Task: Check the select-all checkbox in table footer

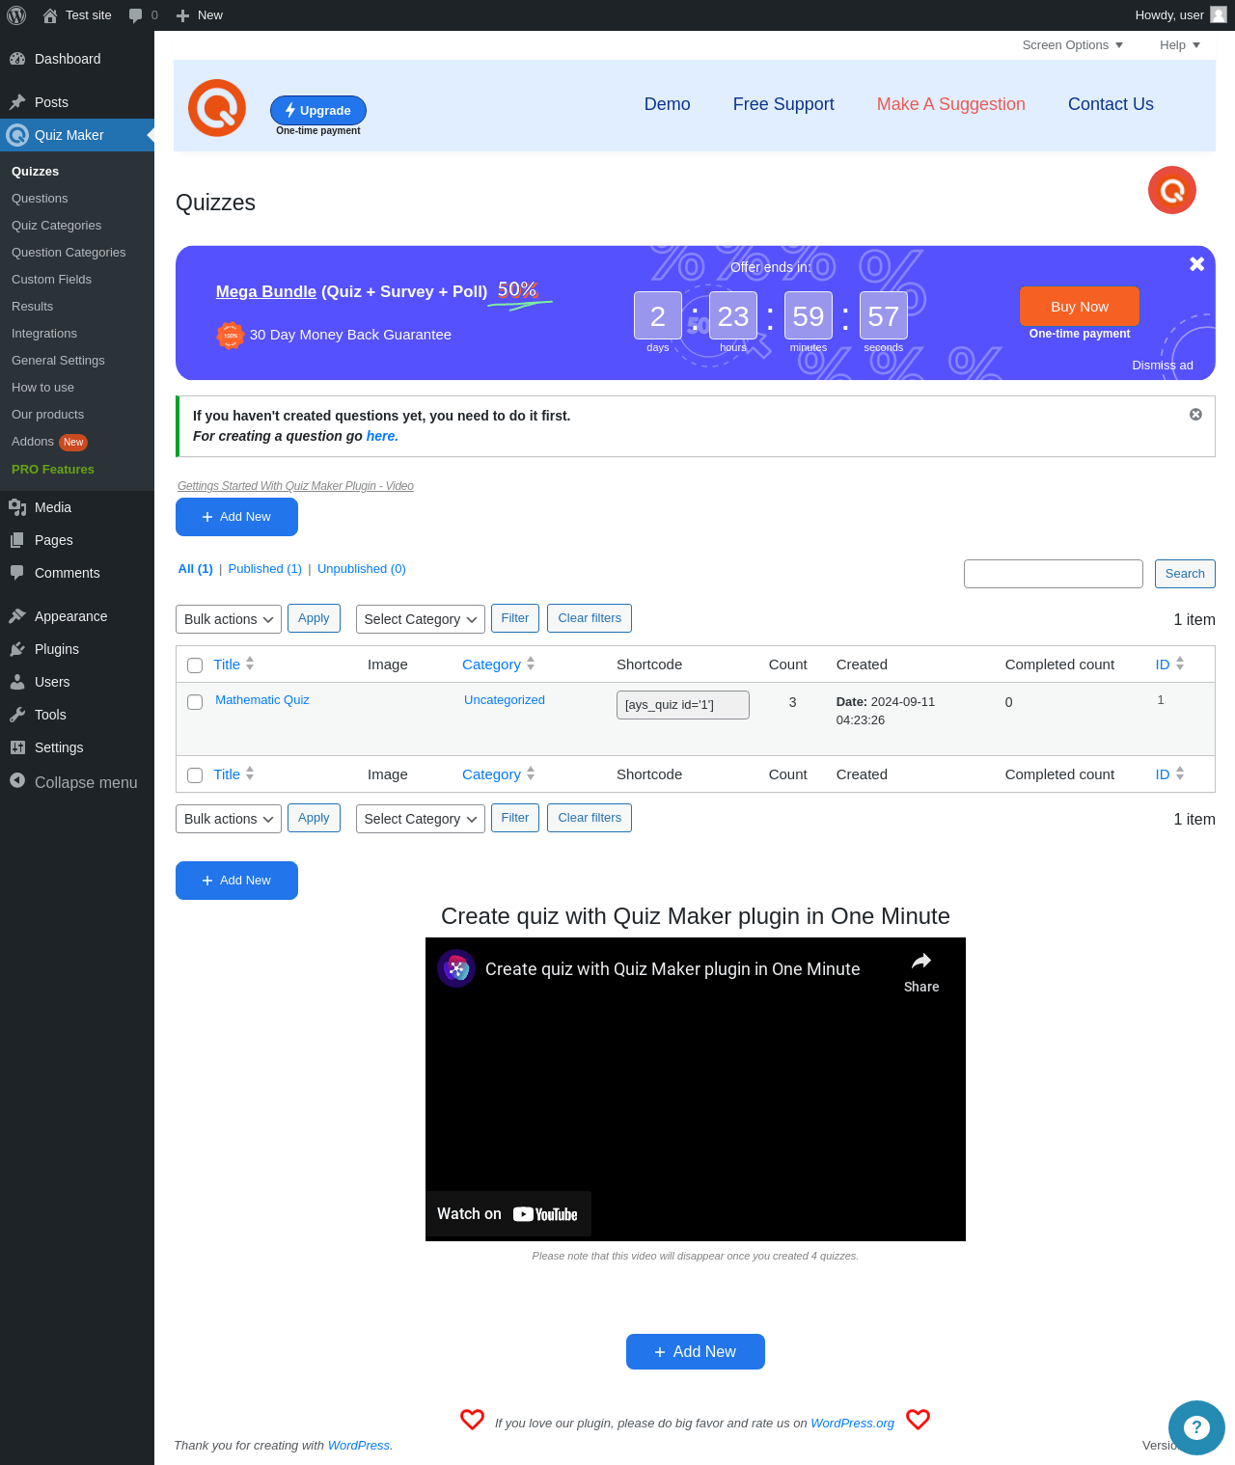Action: [x=195, y=775]
